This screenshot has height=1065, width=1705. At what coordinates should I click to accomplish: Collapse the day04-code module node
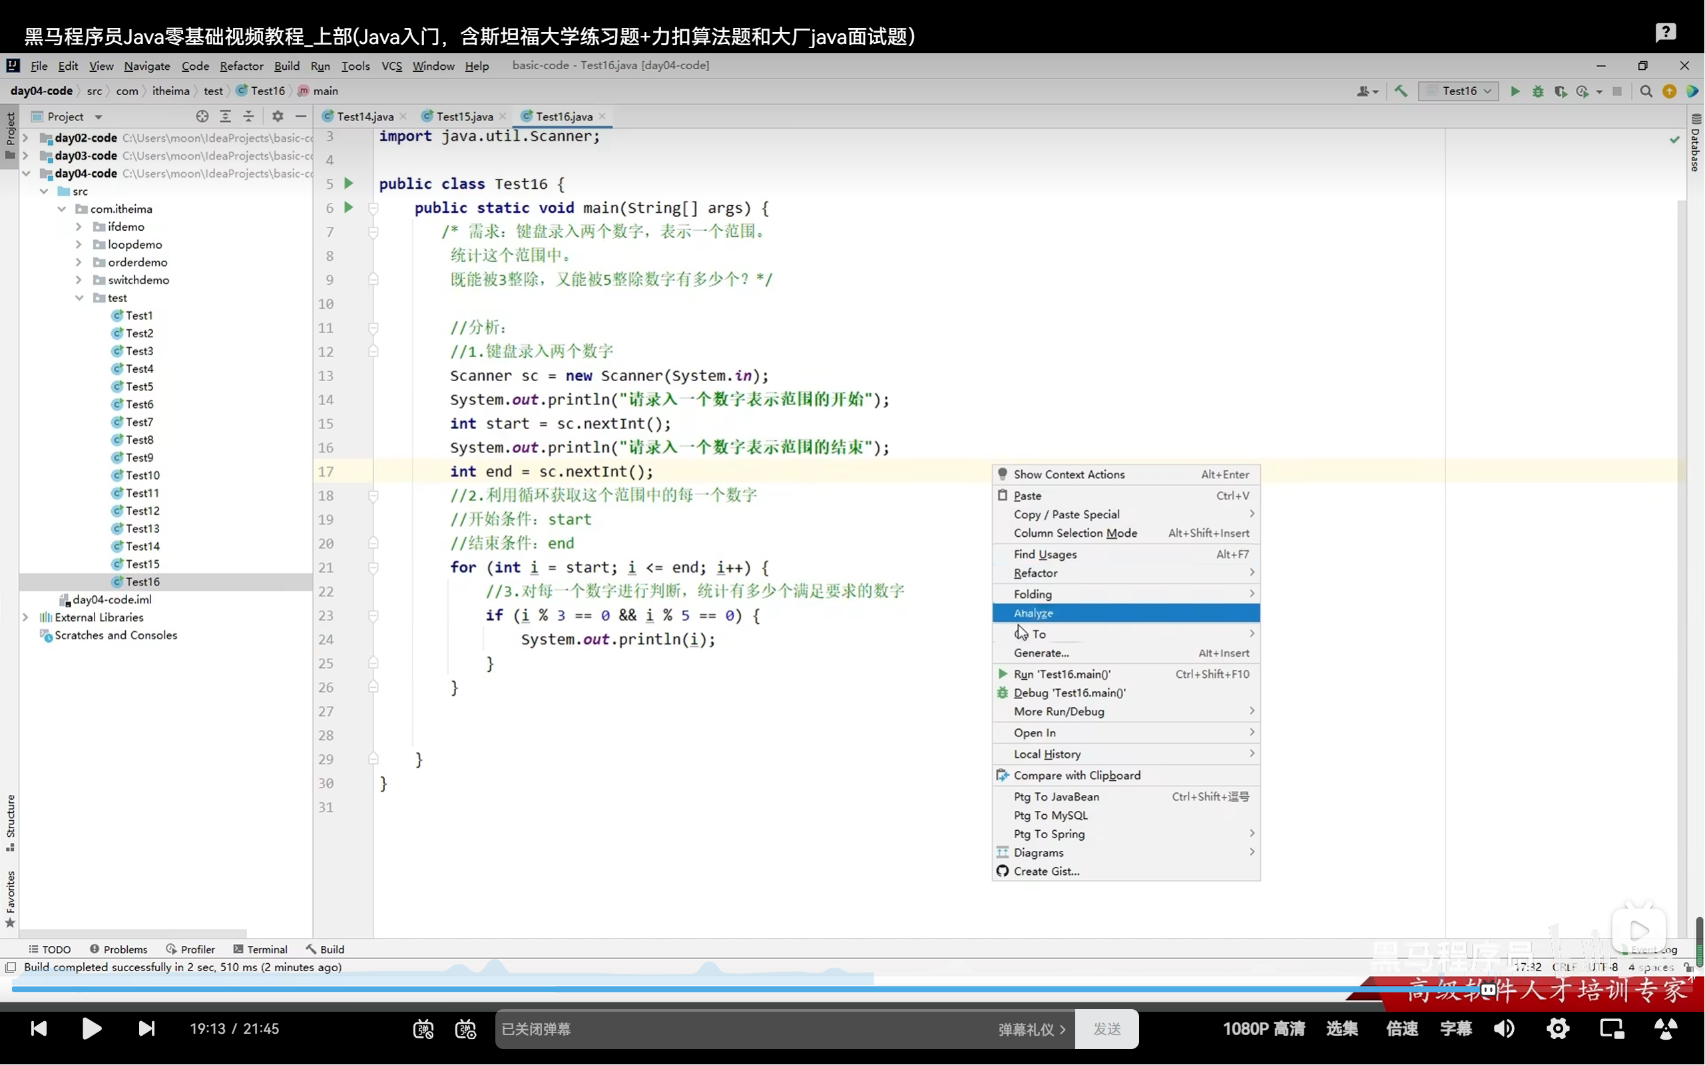(26, 173)
